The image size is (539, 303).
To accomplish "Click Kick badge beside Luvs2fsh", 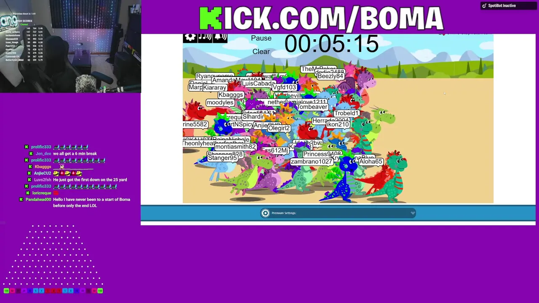I will coord(29,180).
